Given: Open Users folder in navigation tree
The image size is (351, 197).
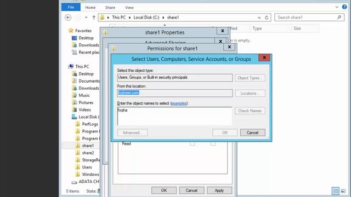Looking at the screenshot, I should point(87,167).
